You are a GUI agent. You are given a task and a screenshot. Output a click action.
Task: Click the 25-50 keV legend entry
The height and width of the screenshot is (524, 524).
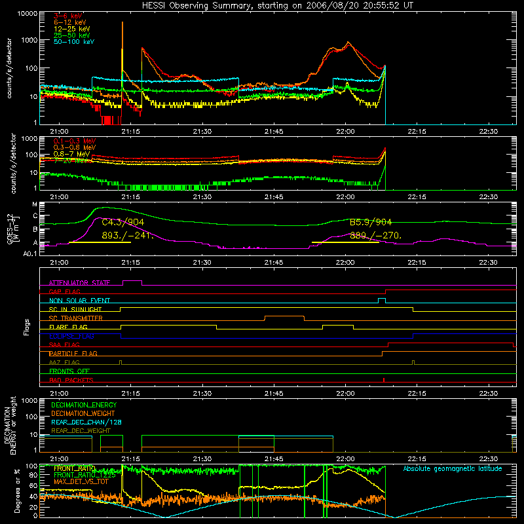pos(72,35)
